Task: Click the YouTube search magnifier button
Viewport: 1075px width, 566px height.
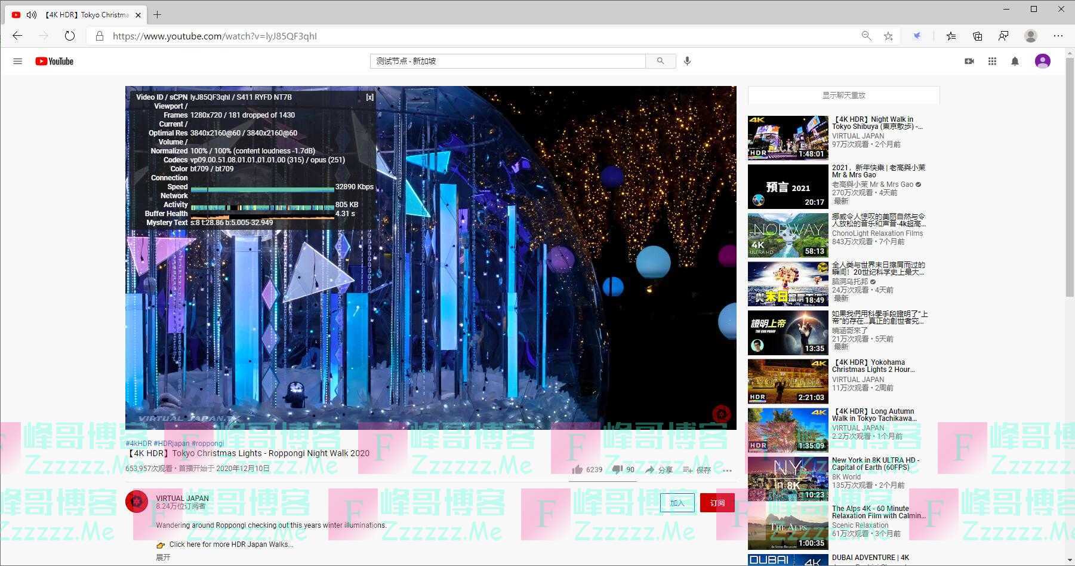Action: coord(660,61)
